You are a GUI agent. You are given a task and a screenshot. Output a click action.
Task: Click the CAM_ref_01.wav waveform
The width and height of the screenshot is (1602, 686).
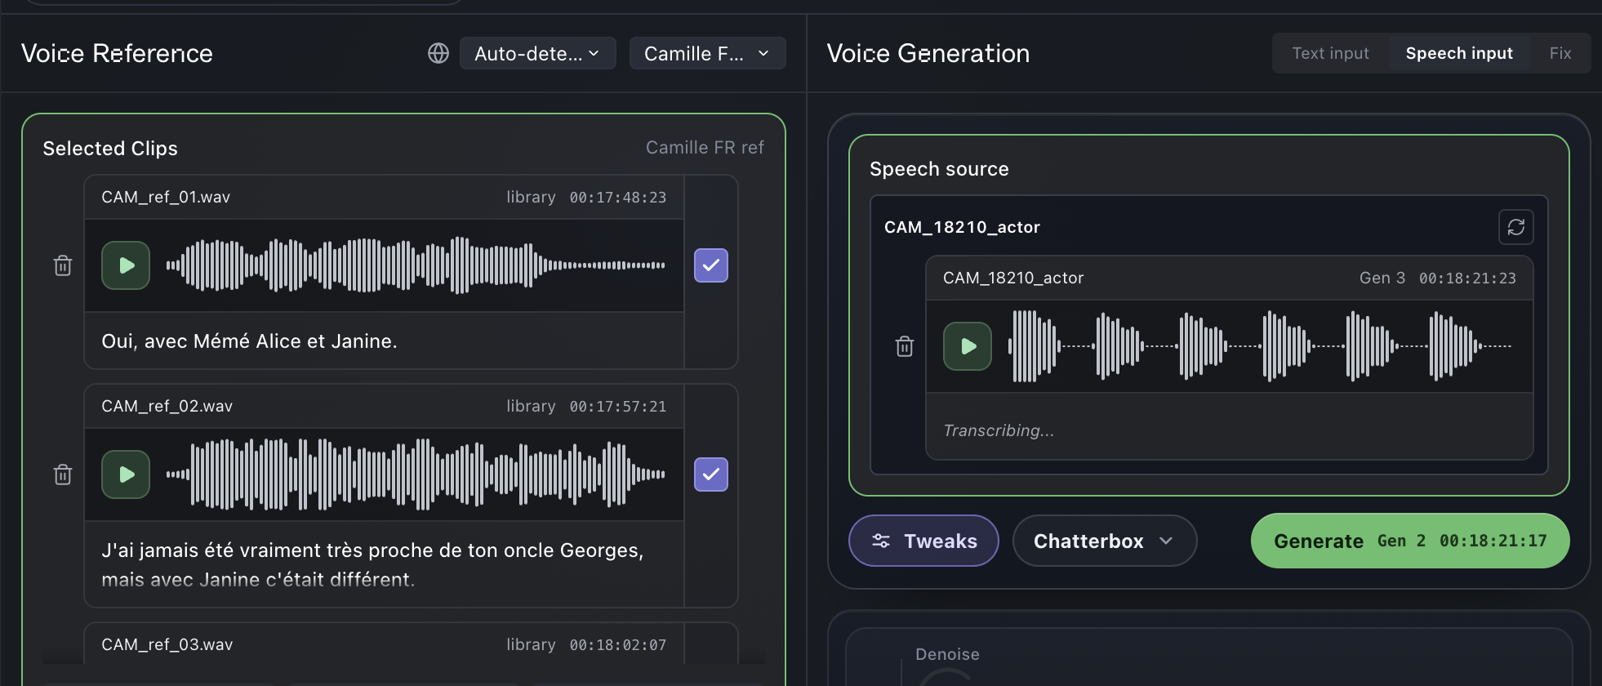[416, 265]
